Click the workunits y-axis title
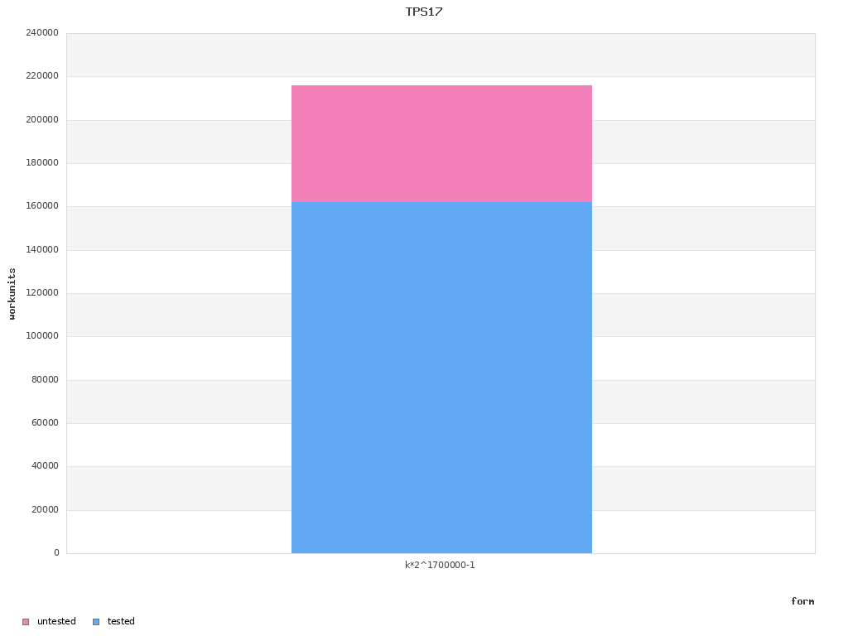The height and width of the screenshot is (636, 848). pos(12,294)
